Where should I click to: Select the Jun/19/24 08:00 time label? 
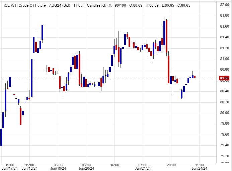tap(58, 166)
